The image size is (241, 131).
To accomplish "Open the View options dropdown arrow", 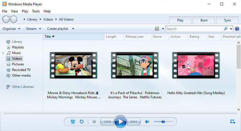I will [x=163, y=29].
